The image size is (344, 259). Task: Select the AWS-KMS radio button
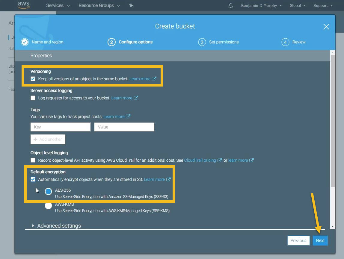point(48,205)
